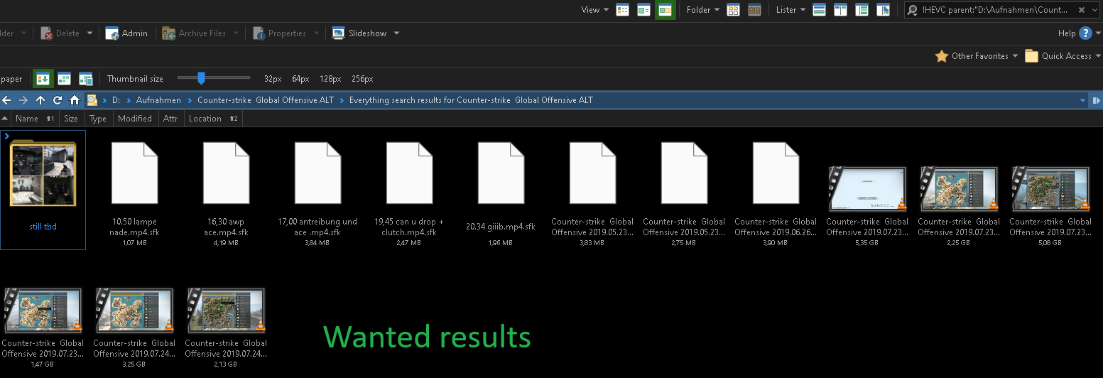Click the up arrow left of Name column
The image size is (1103, 378).
point(5,119)
